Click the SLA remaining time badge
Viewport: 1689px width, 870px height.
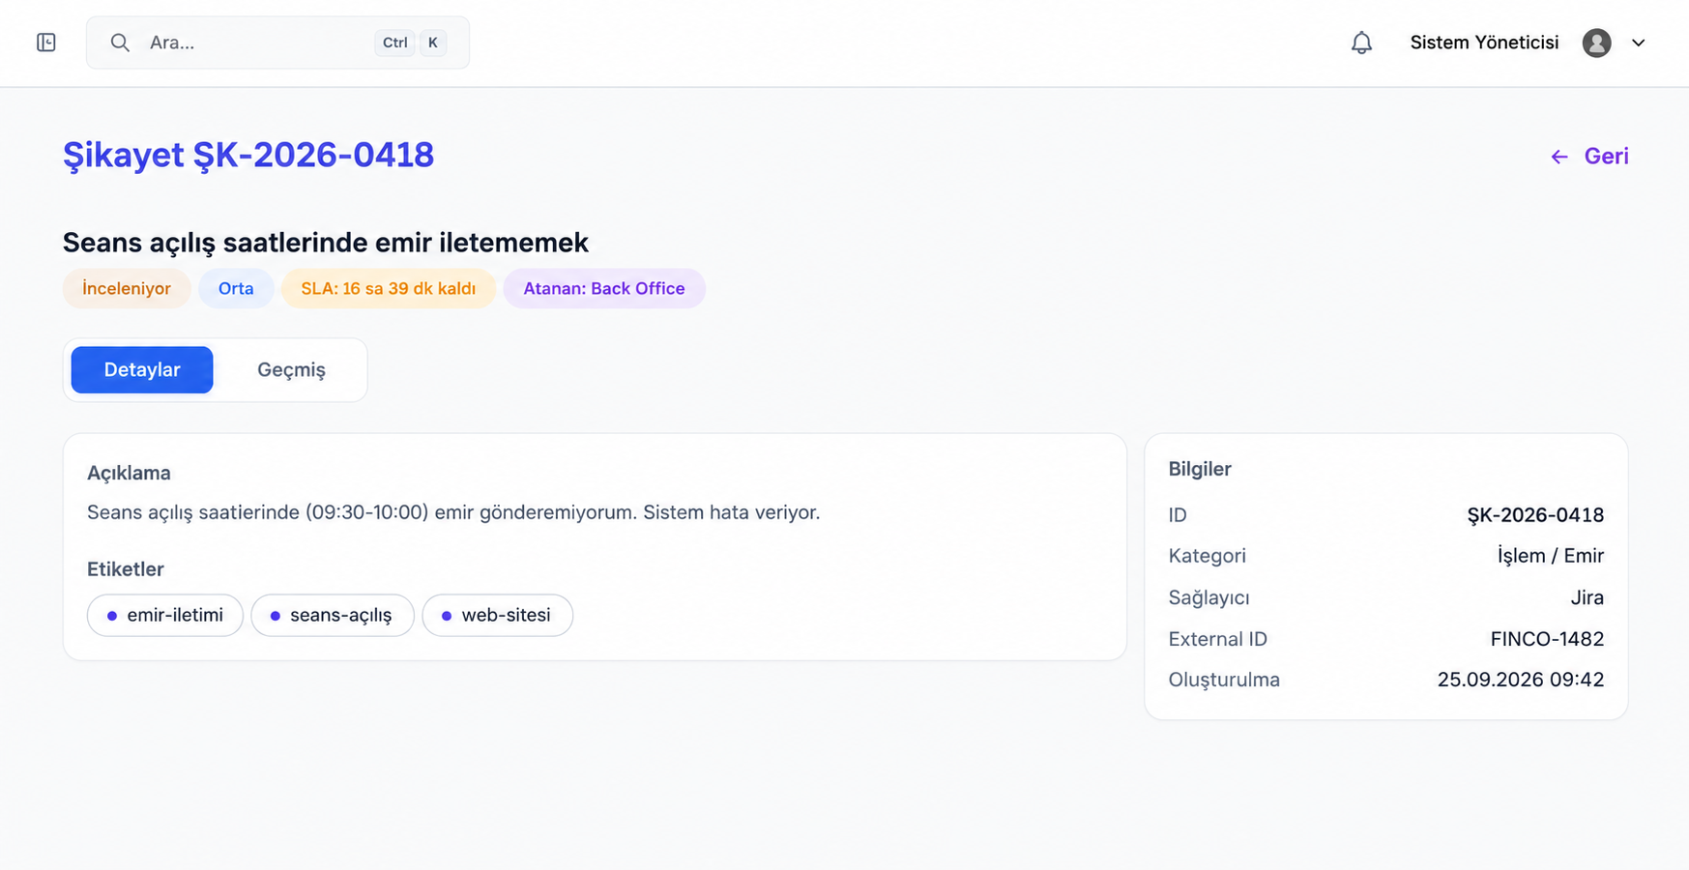click(x=389, y=288)
